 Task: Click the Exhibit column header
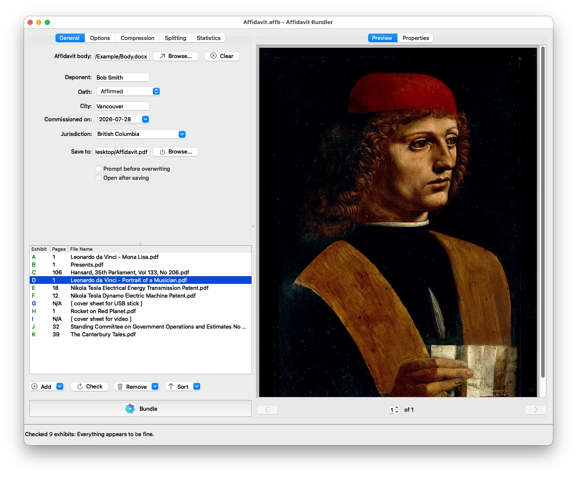tap(40, 249)
